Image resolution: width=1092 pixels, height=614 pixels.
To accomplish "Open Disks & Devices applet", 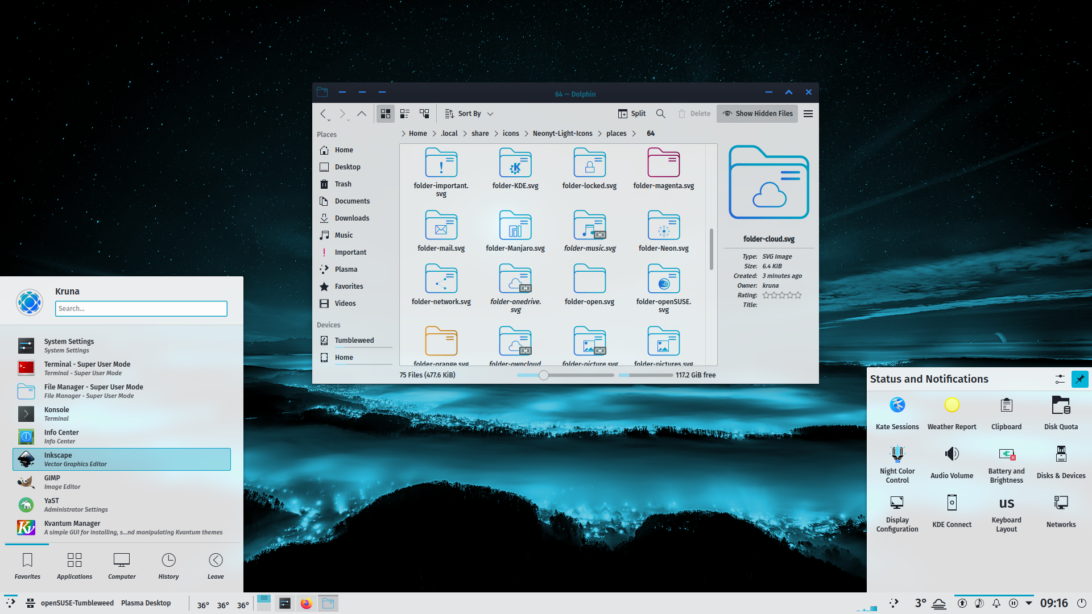I will (1061, 462).
